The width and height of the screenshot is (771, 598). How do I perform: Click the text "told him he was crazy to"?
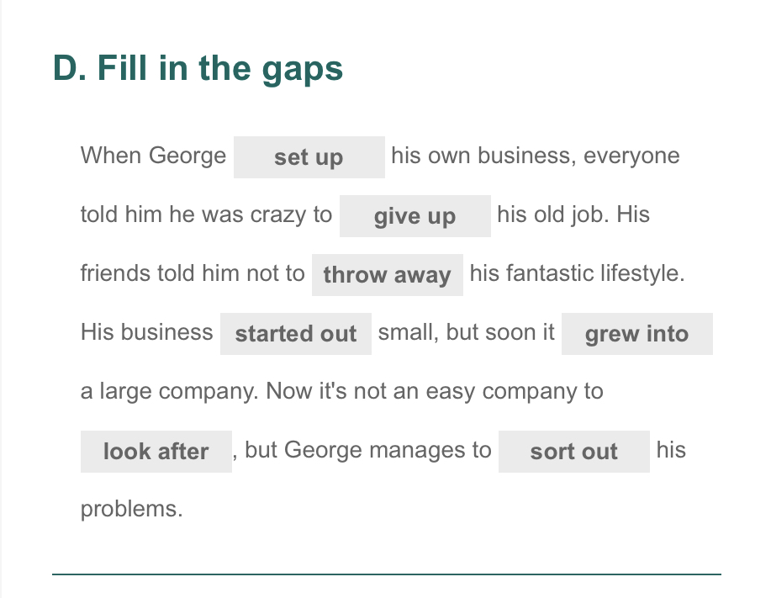[206, 214]
